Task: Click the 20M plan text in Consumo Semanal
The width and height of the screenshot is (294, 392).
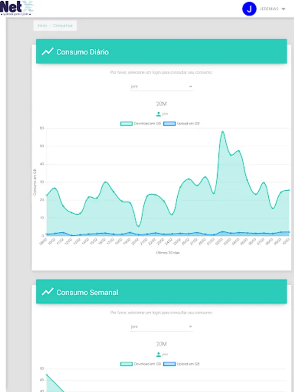Action: [161, 344]
